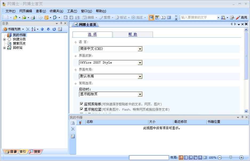Open the 显示起始页 startup dropdown

(x=140, y=94)
